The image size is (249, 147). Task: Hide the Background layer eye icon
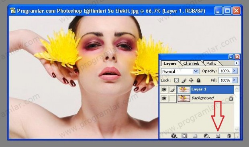point(164,98)
